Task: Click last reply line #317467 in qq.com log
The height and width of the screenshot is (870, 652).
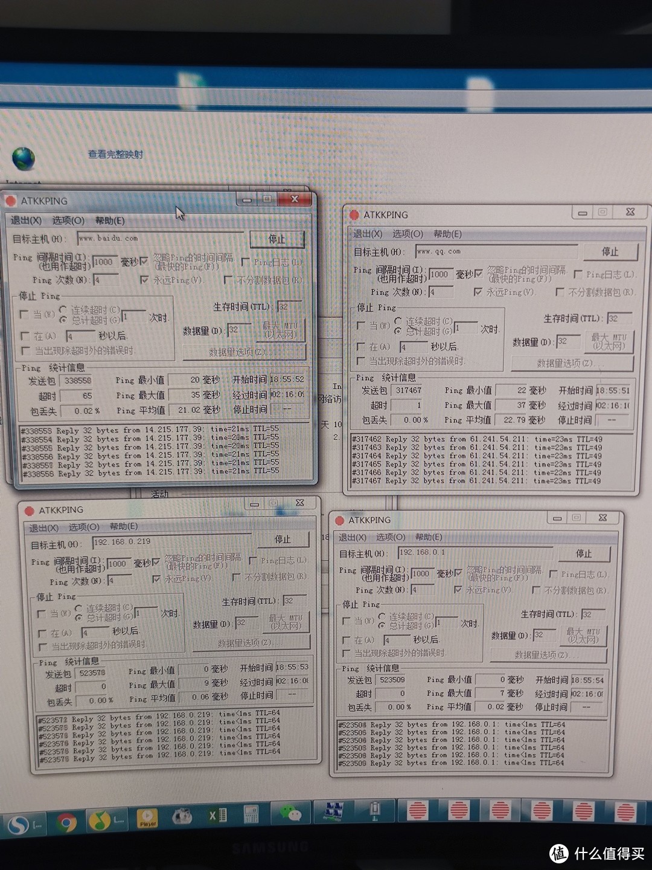Action: 477,482
